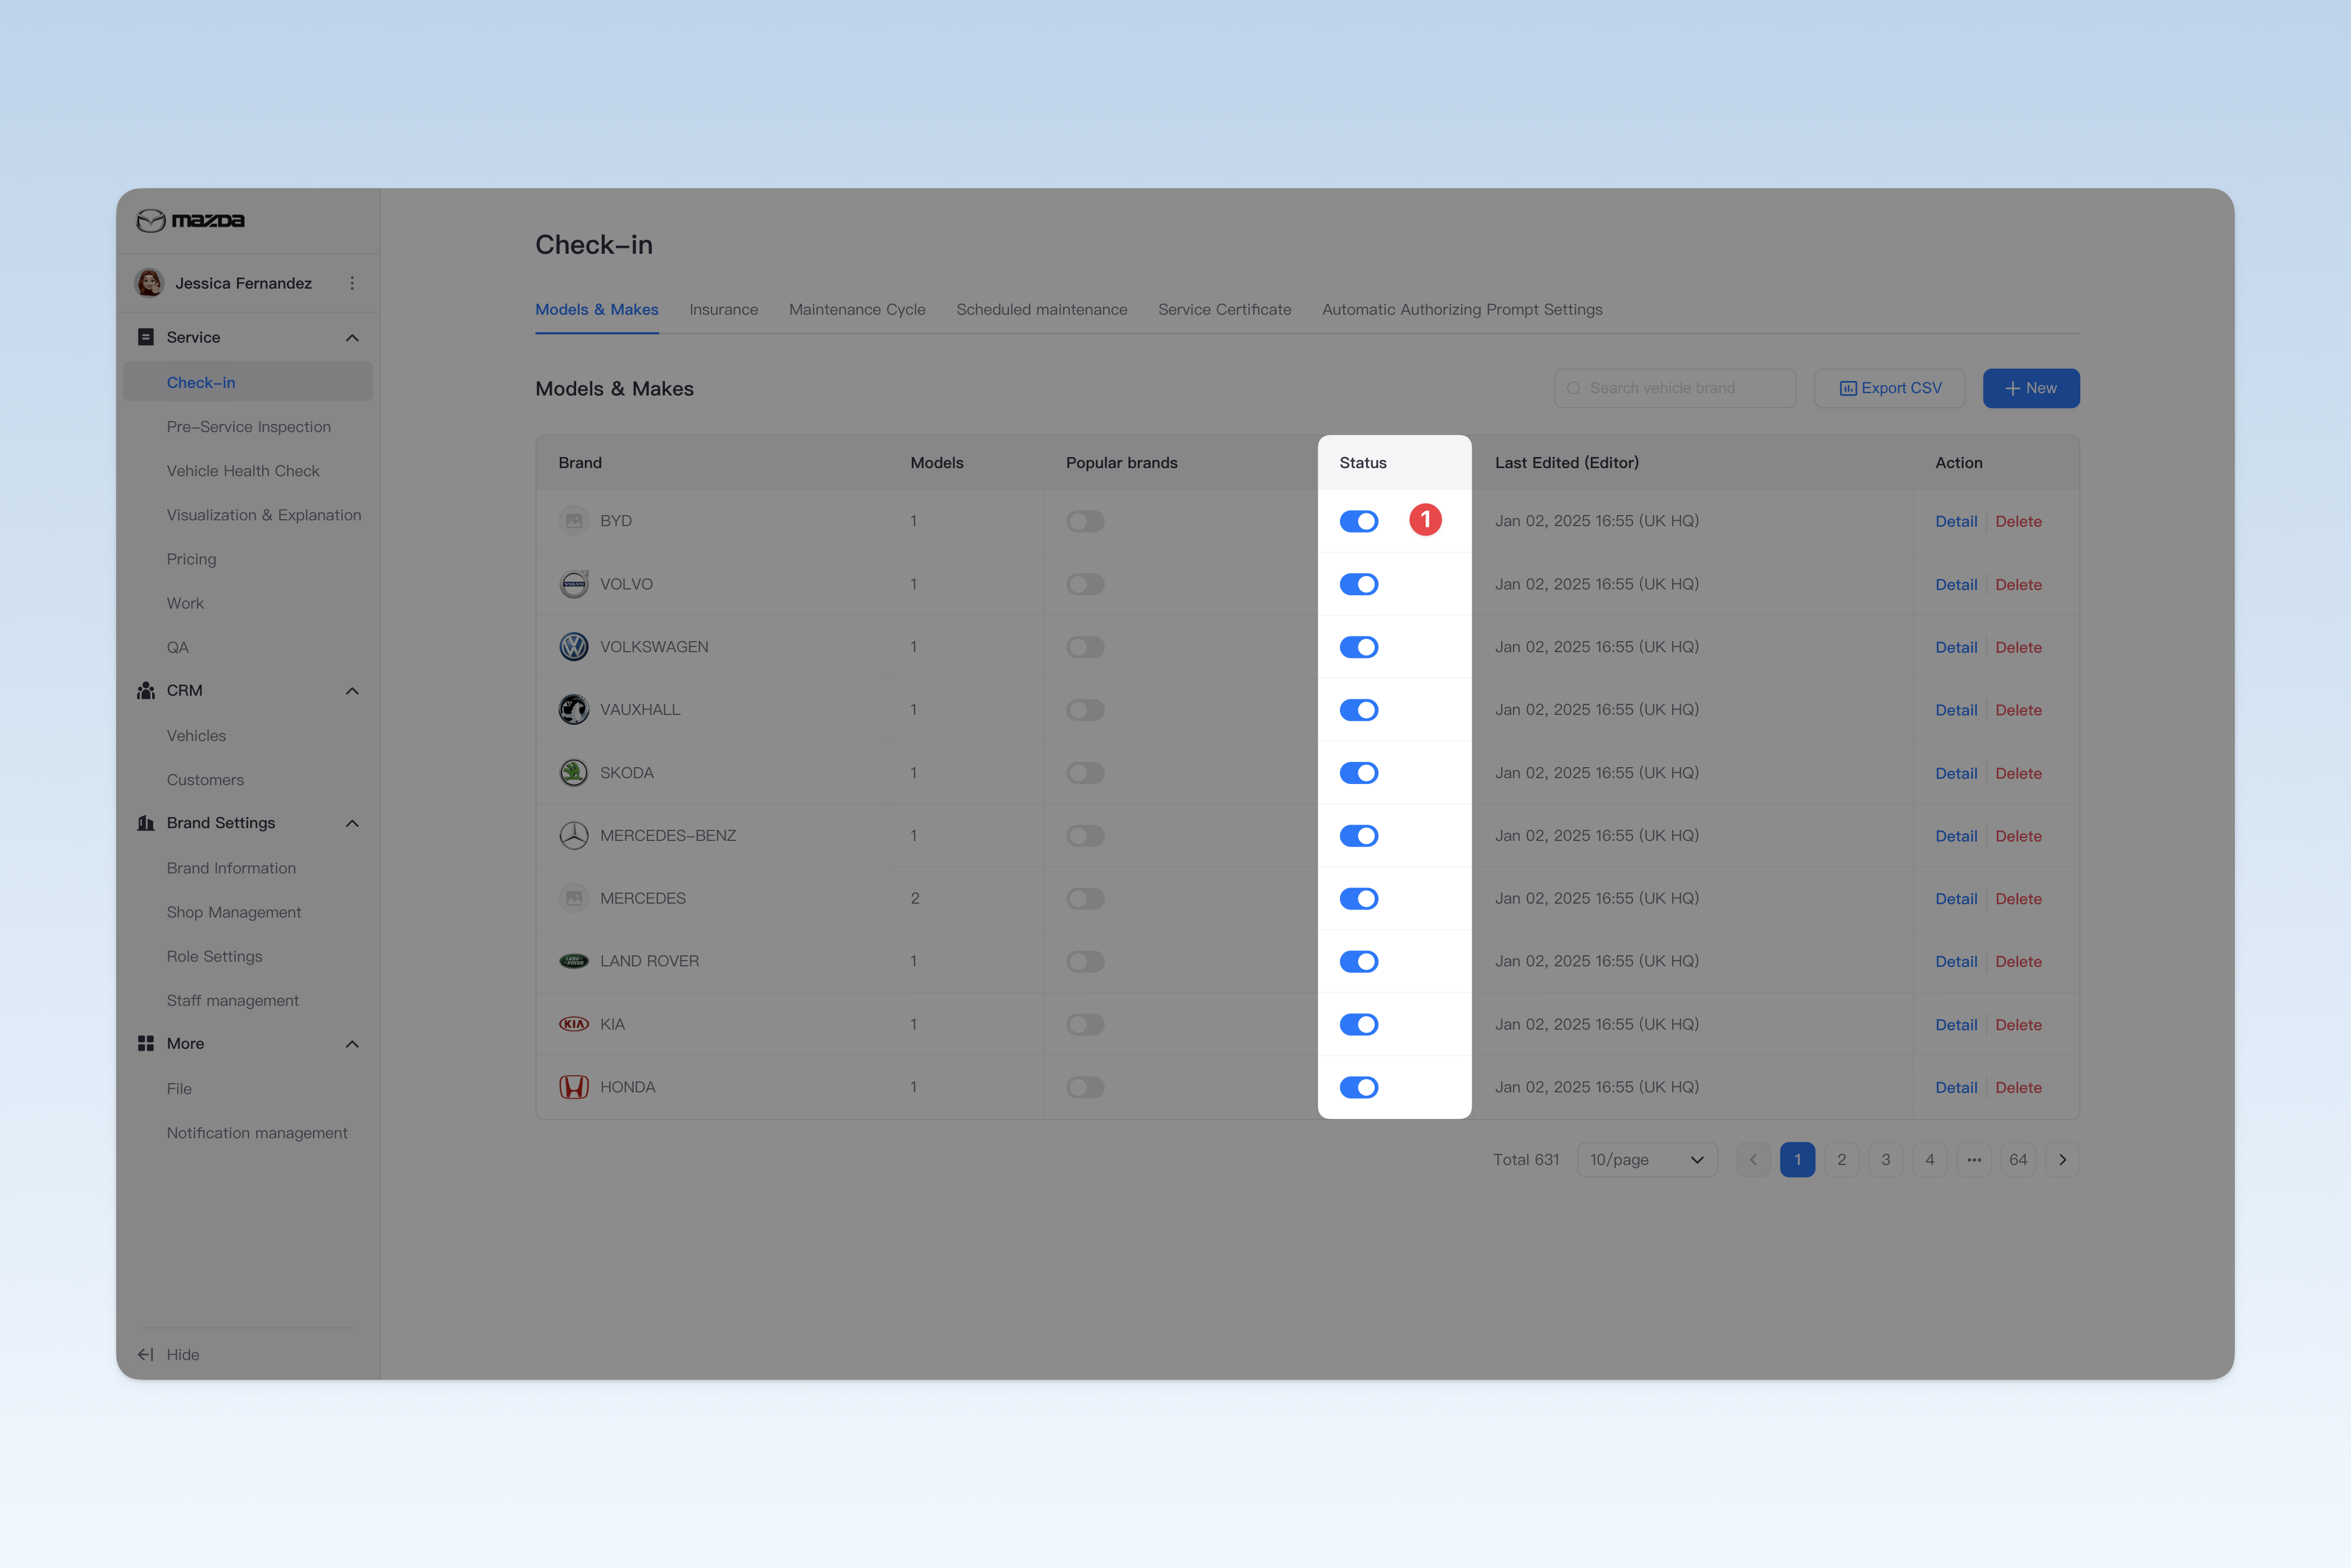2351x1568 pixels.
Task: Click Jessica Fernandez's avatar
Action: click(x=150, y=283)
